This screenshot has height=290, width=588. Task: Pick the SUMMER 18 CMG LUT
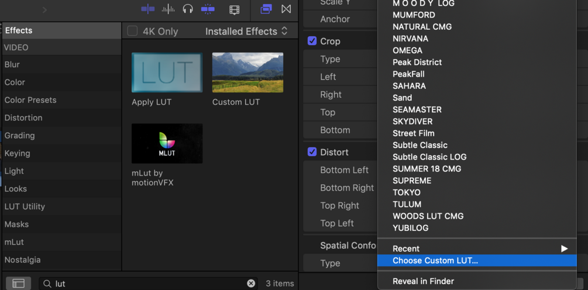pyautogui.click(x=427, y=168)
